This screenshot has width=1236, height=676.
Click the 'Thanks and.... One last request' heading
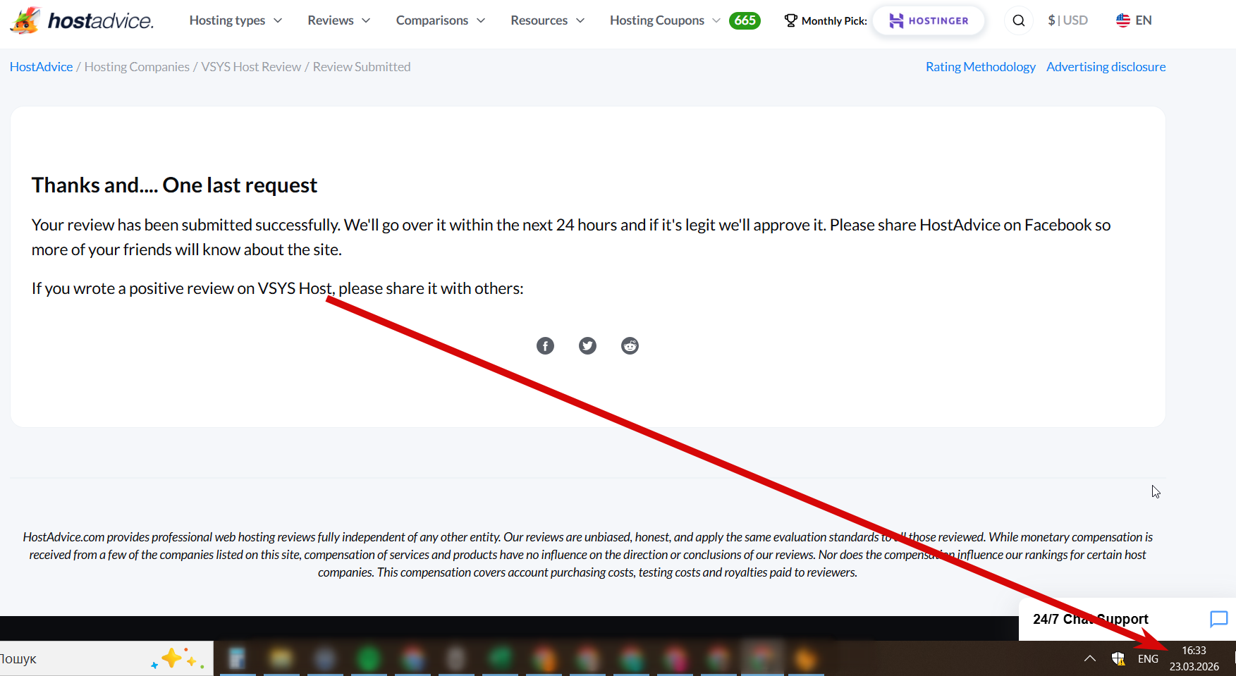(174, 185)
